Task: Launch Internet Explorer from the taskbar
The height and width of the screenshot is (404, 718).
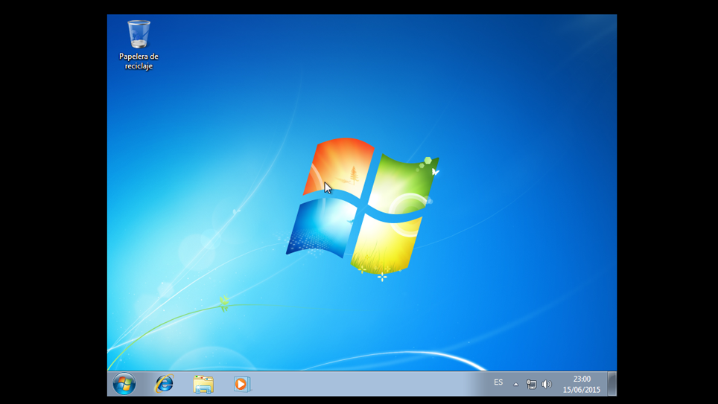Action: pyautogui.click(x=164, y=383)
